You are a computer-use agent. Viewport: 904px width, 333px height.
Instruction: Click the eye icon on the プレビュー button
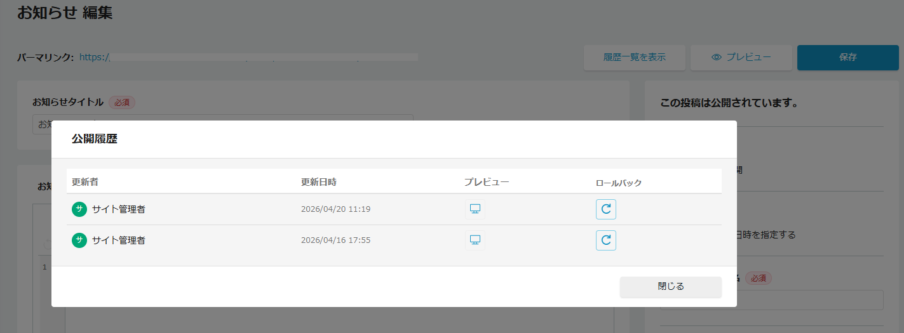pyautogui.click(x=717, y=57)
